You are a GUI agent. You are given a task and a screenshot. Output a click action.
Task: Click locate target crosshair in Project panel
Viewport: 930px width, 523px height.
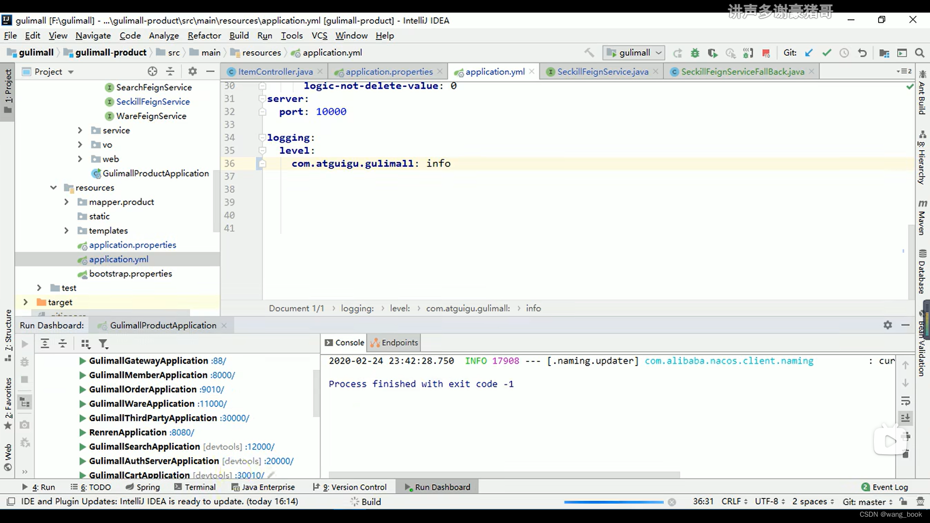click(x=152, y=72)
